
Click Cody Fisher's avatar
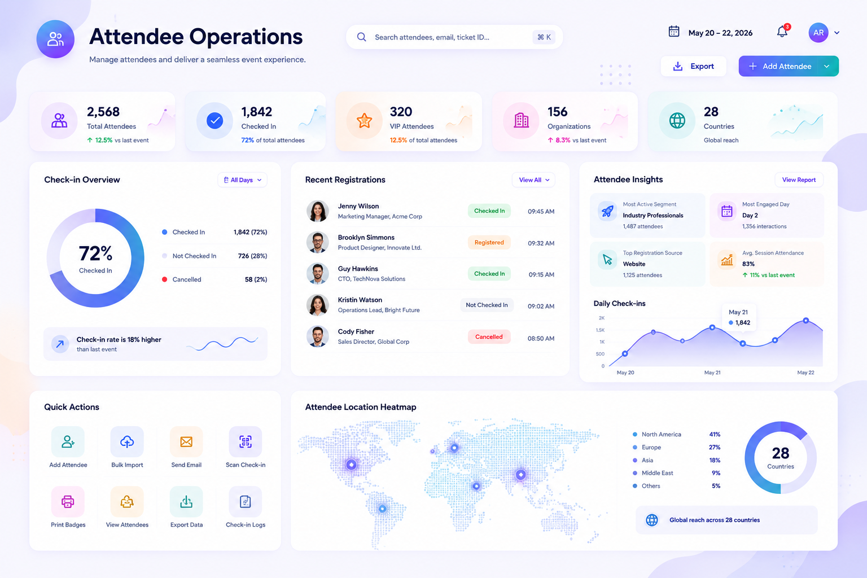tap(318, 337)
